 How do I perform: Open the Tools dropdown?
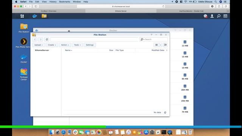77,45
